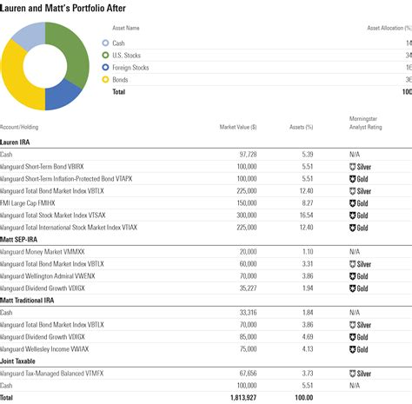Click the assets percentage '4.69'

point(308,337)
